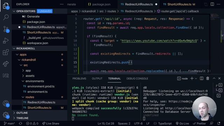The width and height of the screenshot is (224, 126).
Task: Maximize the panel with chevron up
Action: point(214,78)
